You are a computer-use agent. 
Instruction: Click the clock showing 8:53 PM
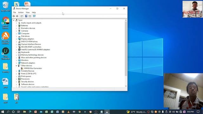(190, 112)
